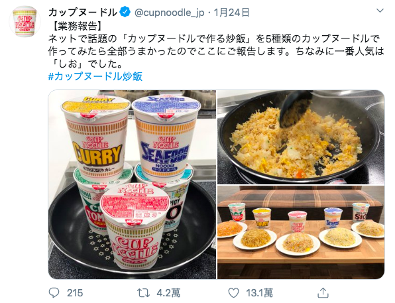This screenshot has height=303, width=395.
Task: Open the 1月24日 tweet date link
Action: (231, 13)
